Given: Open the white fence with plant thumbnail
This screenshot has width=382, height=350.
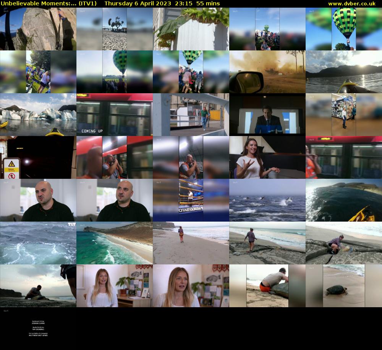Looking at the screenshot, I should coord(191,29).
